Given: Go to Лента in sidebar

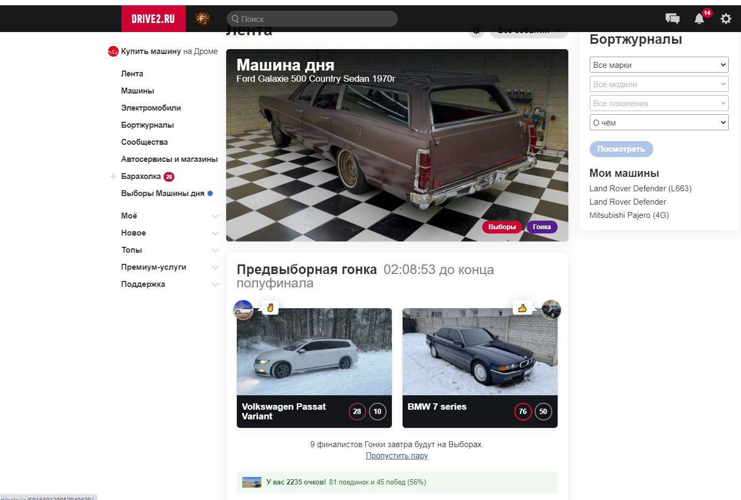Looking at the screenshot, I should 132,74.
